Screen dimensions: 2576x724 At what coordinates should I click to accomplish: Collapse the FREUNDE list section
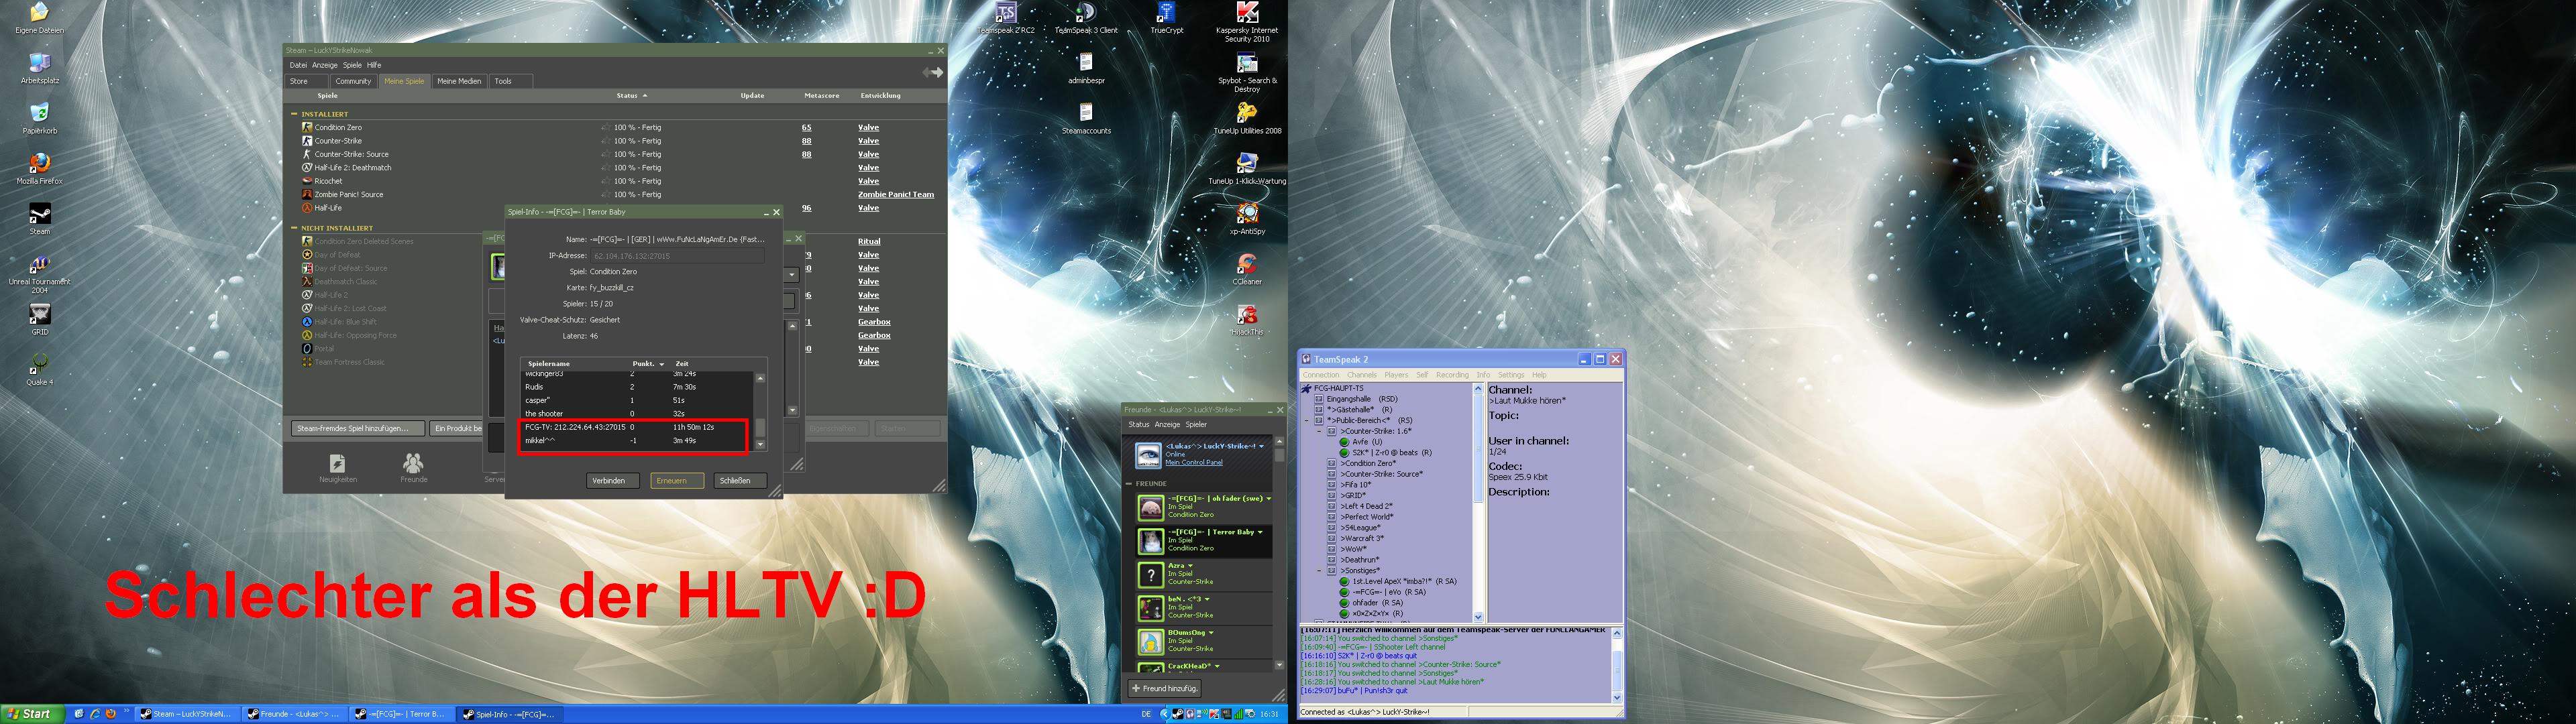pyautogui.click(x=1129, y=483)
